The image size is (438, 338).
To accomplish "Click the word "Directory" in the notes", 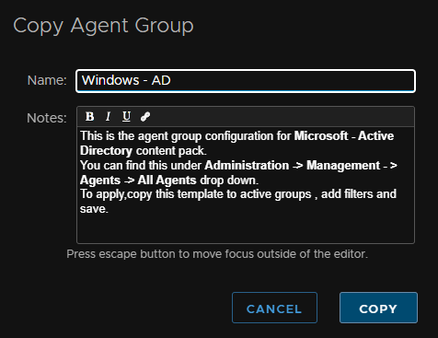I will pyautogui.click(x=106, y=151).
